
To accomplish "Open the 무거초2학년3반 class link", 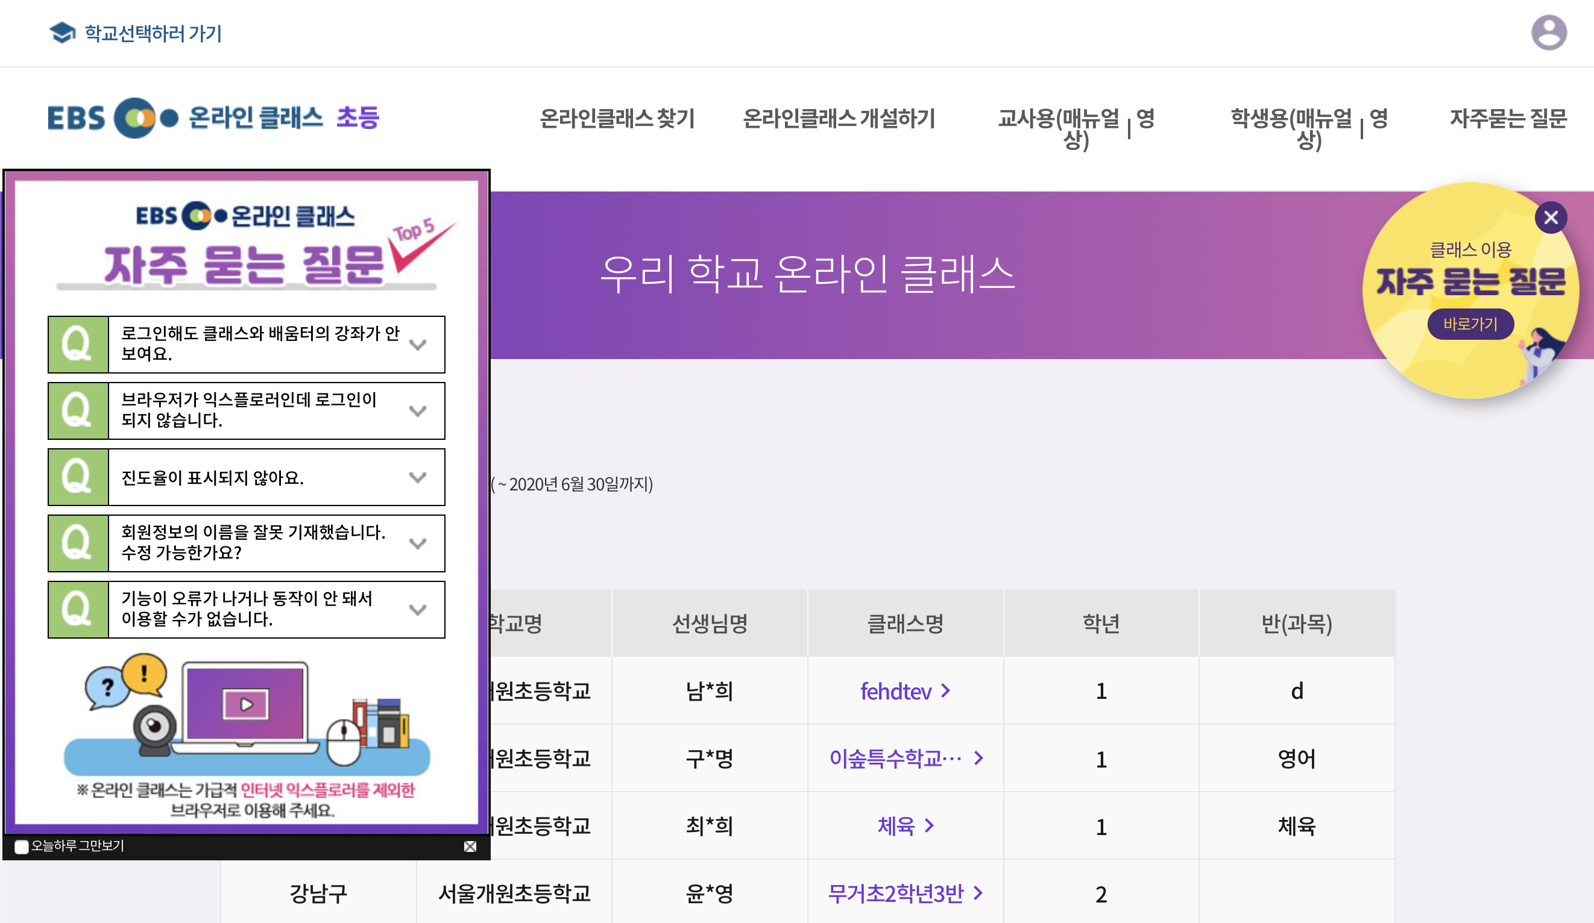I will [x=895, y=893].
